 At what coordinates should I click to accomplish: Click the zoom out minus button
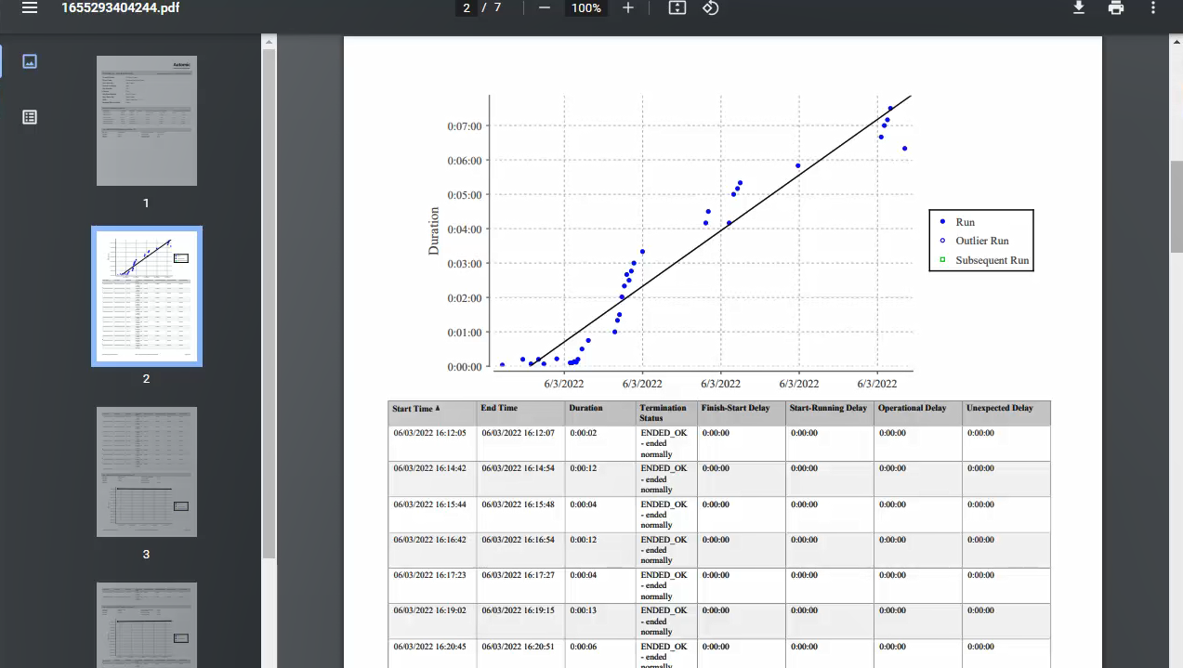pos(545,7)
